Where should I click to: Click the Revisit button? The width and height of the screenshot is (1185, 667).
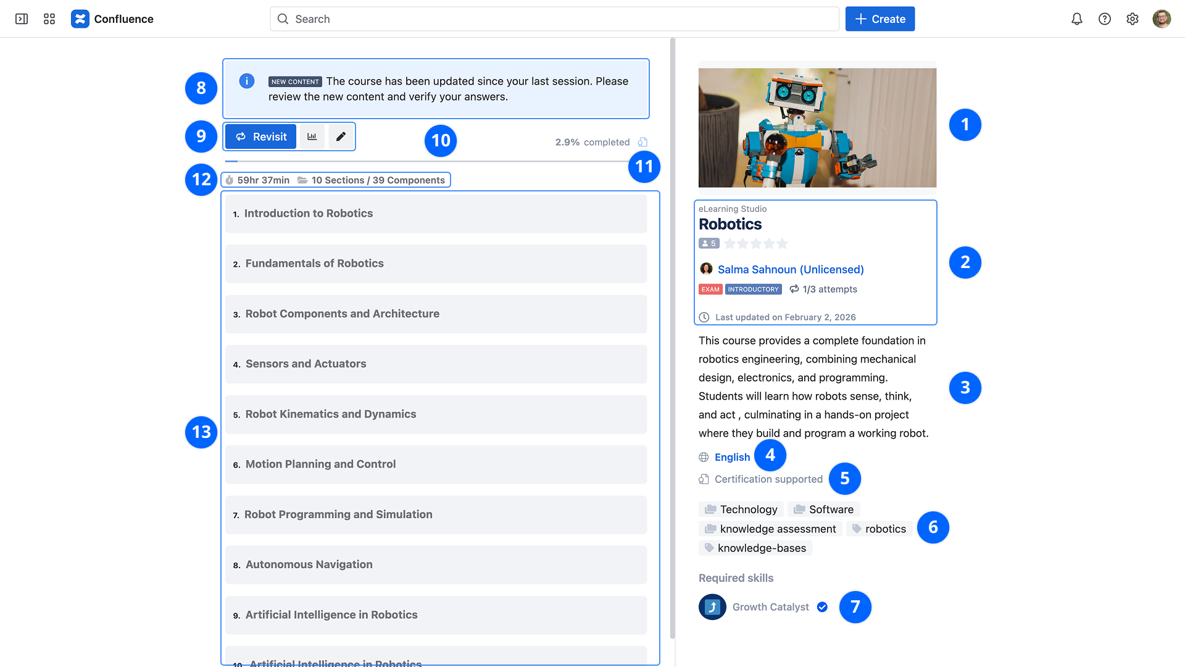coord(261,137)
